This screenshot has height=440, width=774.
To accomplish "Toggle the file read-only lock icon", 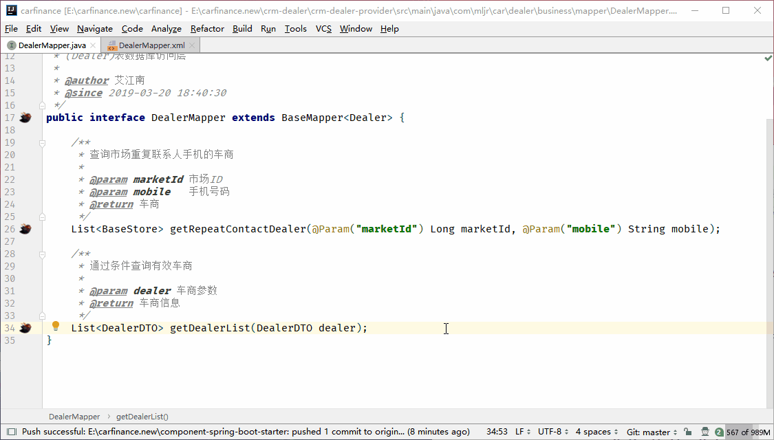I will 687,432.
